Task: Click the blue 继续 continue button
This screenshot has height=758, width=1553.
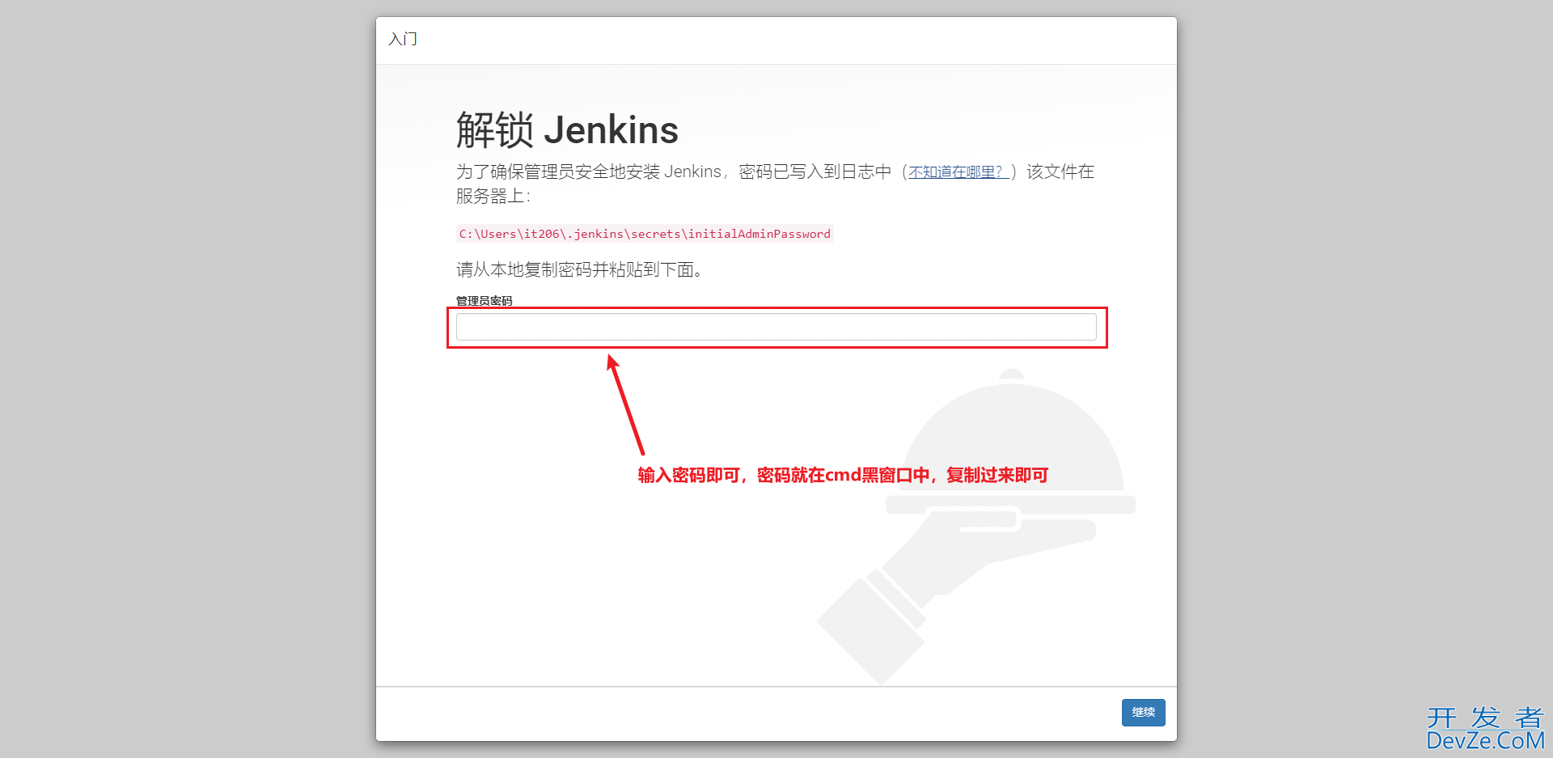Action: [x=1143, y=712]
